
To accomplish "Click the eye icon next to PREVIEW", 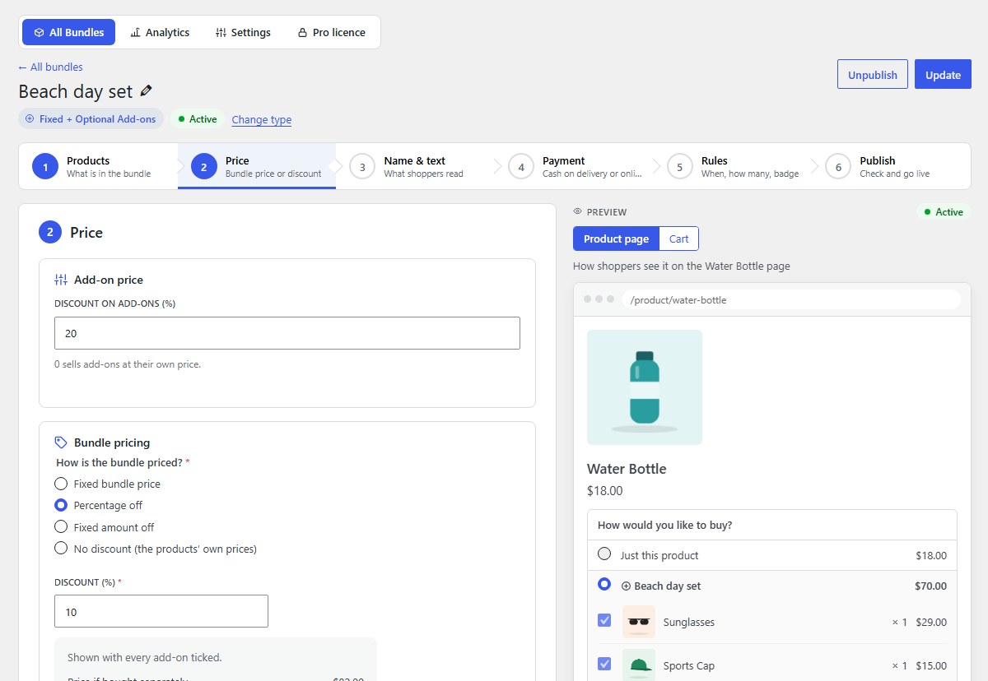I will click(577, 212).
